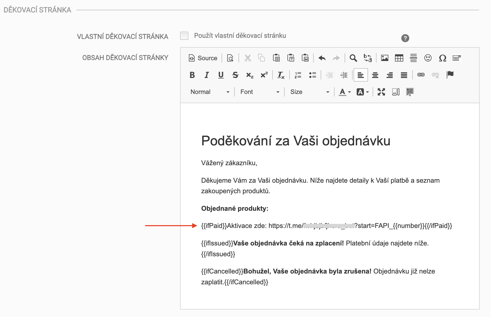Paste content from Word
The image size is (491, 317).
(305, 58)
